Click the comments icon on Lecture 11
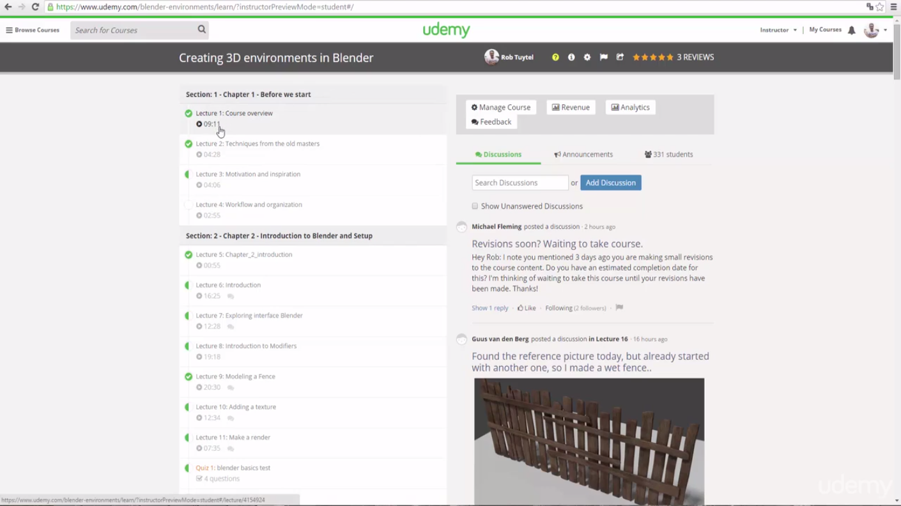Viewport: 901px width, 506px height. (x=231, y=448)
